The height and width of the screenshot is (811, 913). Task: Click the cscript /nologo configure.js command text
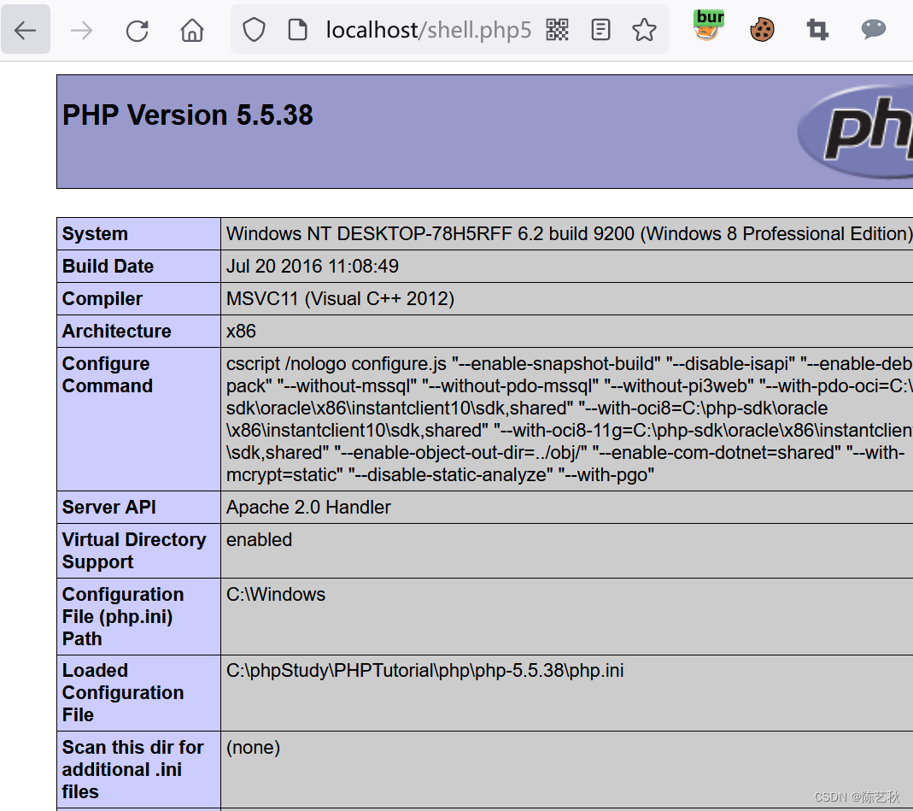point(569,419)
